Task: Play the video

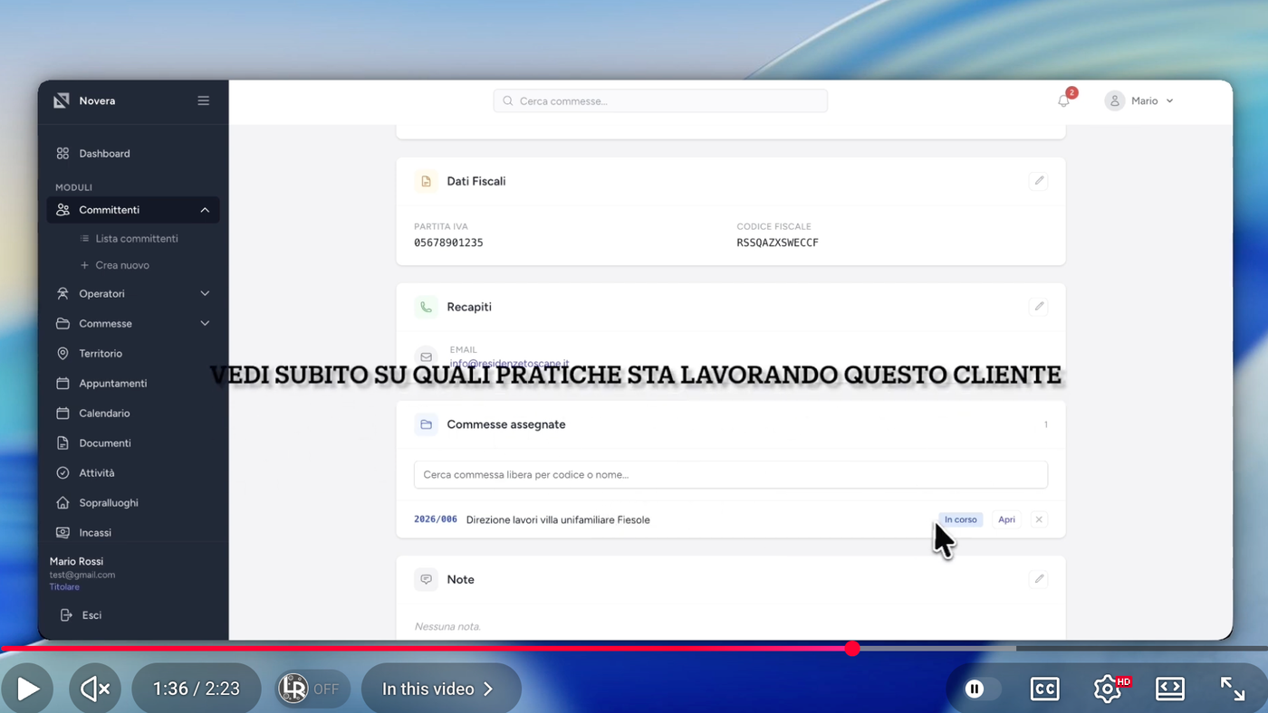Action: pos(29,689)
